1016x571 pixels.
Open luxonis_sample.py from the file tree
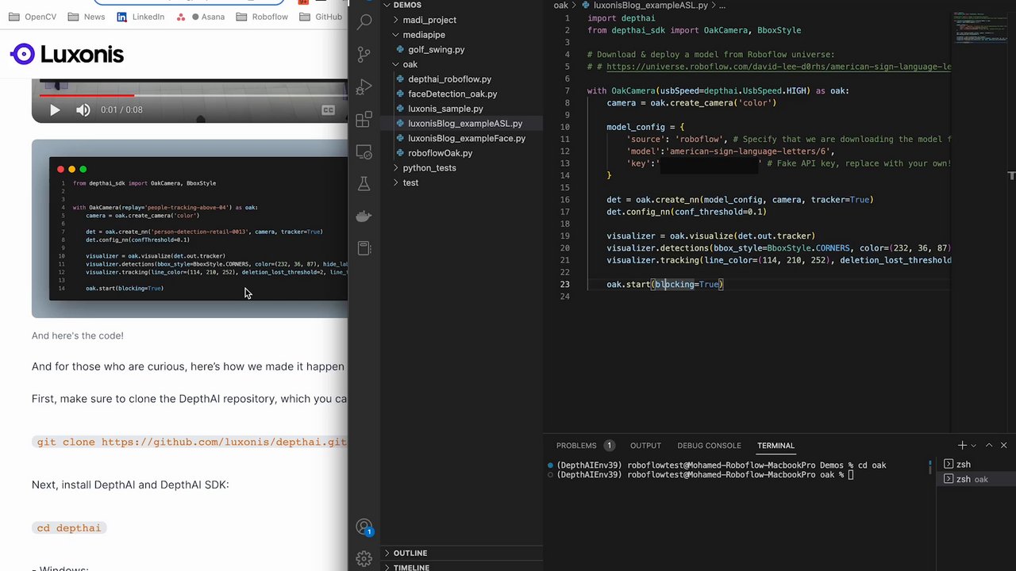(445, 109)
